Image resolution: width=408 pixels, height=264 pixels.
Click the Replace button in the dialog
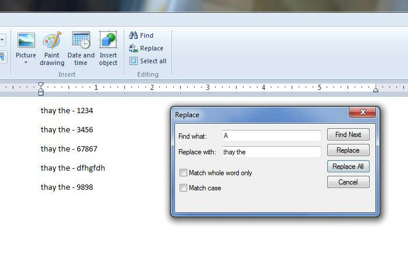coord(348,150)
